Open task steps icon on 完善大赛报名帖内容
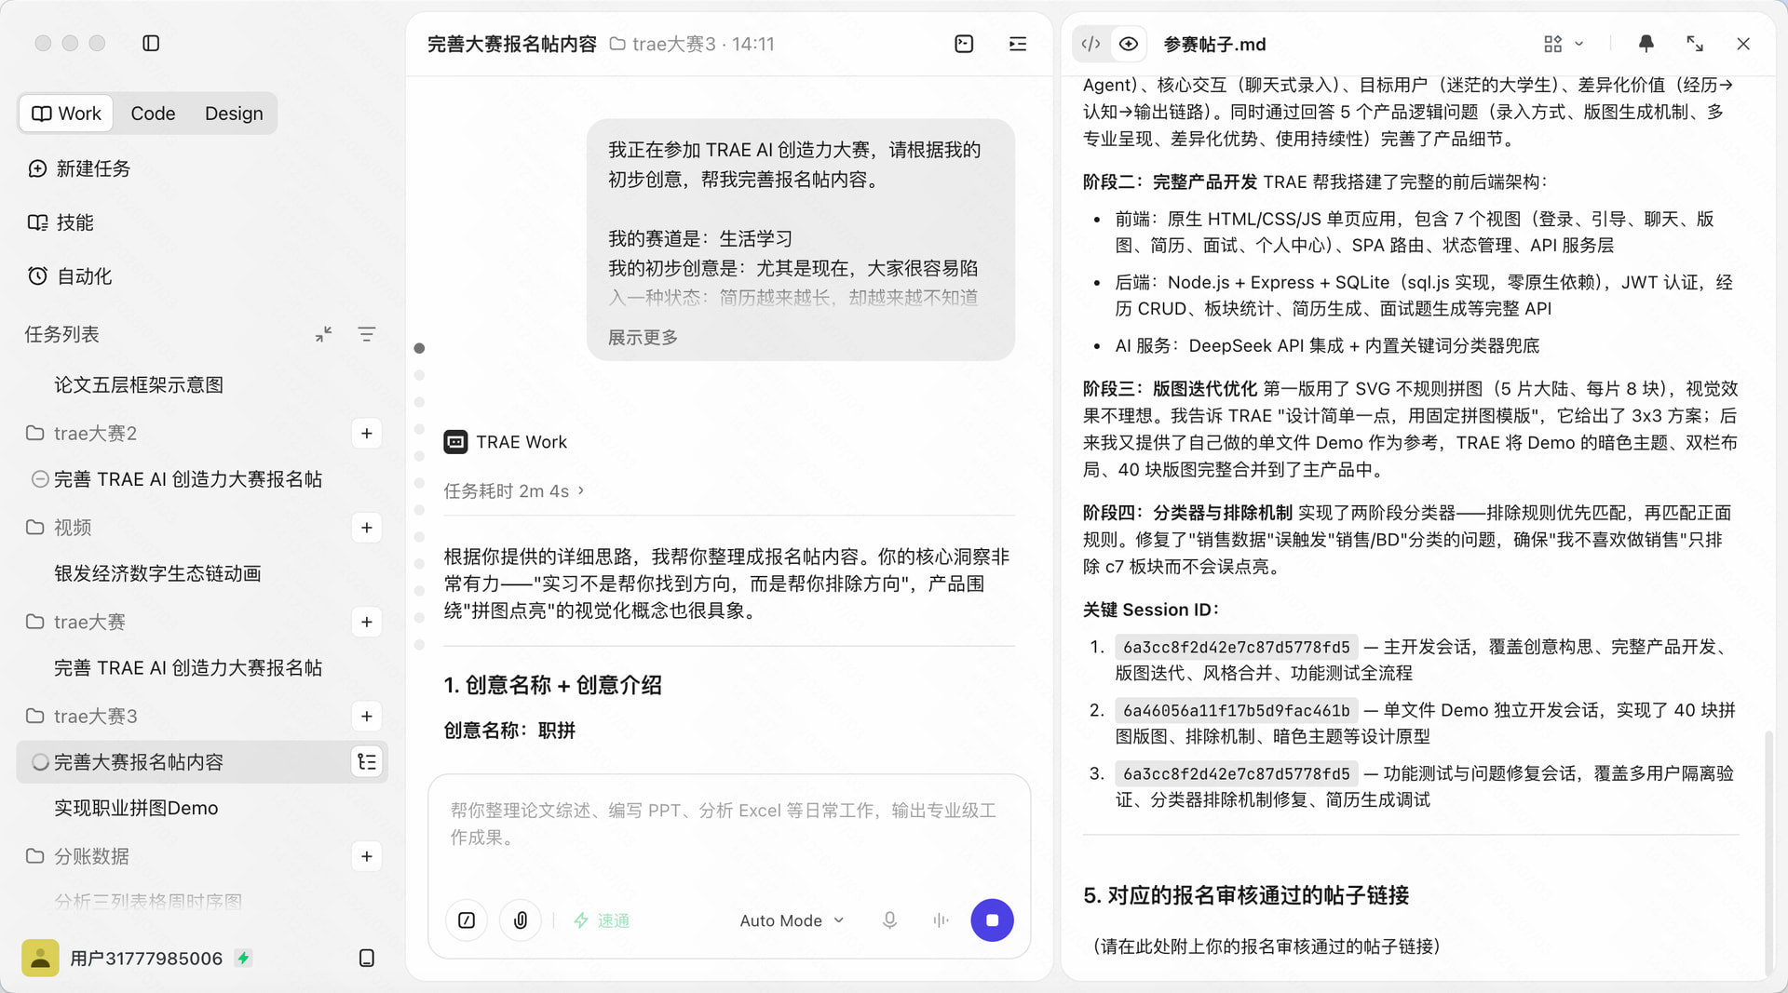 (367, 762)
